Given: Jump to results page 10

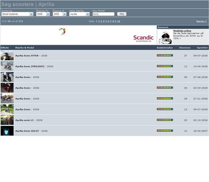Looking at the screenshot, I should click(119, 21).
